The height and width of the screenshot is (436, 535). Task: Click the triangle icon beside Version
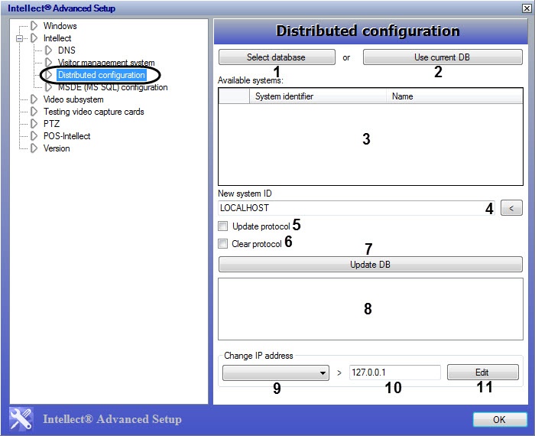34,148
